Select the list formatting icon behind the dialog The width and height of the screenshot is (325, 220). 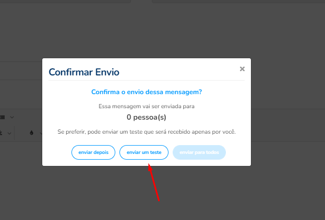tap(2, 118)
